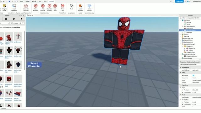
Task: Select the Spider Man Mask toolbox model
Action: pos(9,81)
